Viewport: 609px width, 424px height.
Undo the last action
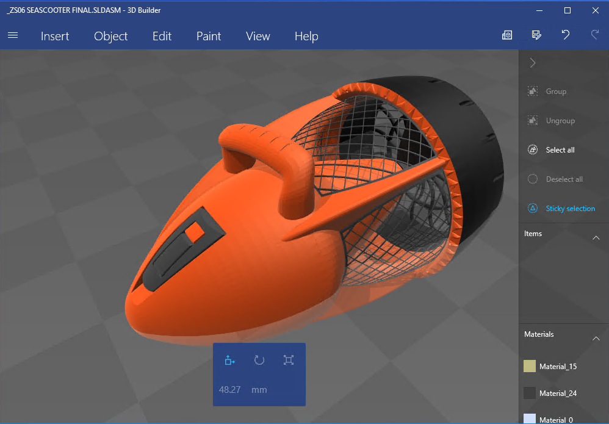click(566, 35)
